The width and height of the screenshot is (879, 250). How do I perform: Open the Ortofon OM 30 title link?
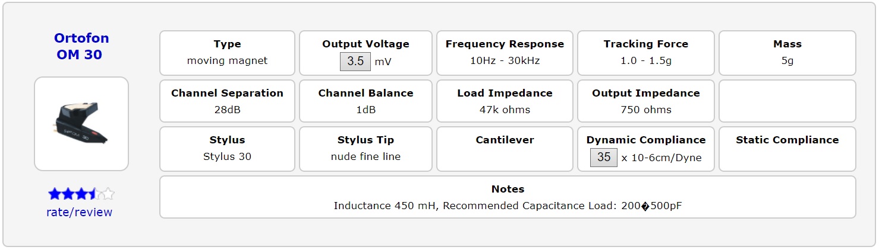pyautogui.click(x=81, y=46)
